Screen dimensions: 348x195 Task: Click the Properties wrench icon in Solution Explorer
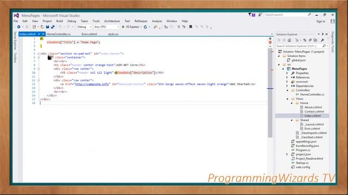pos(322,40)
